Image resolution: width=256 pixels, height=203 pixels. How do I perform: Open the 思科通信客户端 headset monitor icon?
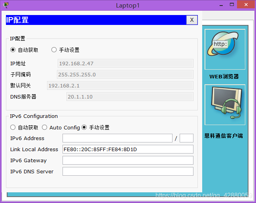225,105
